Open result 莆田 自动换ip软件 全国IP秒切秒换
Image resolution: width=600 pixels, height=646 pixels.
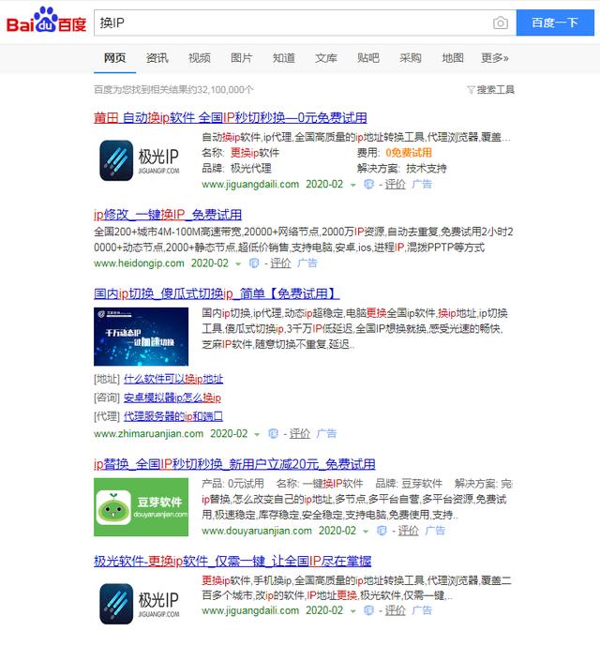pos(230,118)
